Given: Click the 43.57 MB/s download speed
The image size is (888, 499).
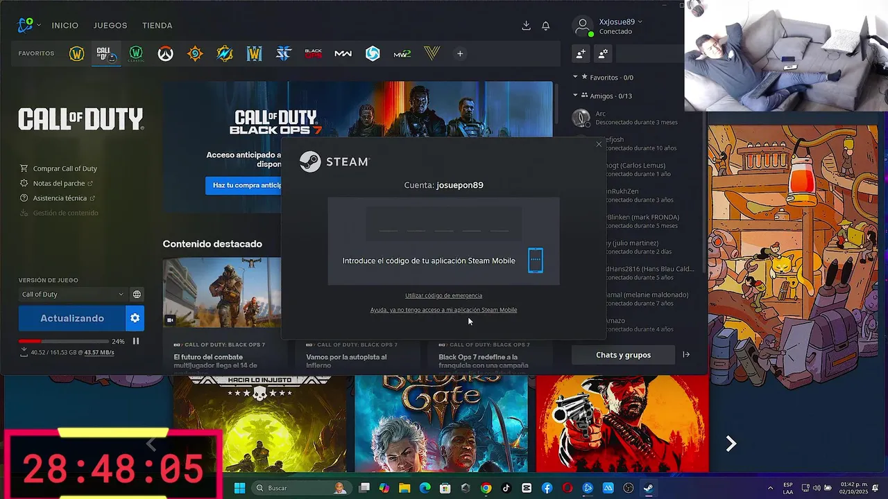Looking at the screenshot, I should tap(99, 353).
